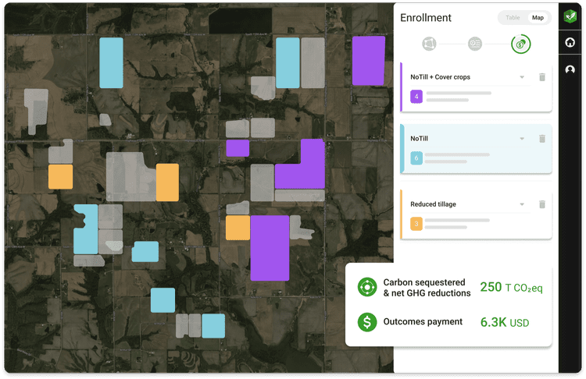The image size is (586, 379).
Task: Go to the field boundary step icon
Action: (428, 44)
